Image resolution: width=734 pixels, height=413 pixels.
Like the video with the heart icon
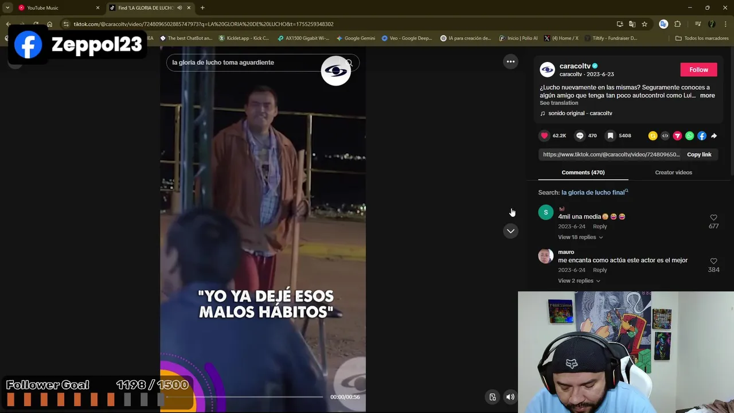[x=544, y=136]
